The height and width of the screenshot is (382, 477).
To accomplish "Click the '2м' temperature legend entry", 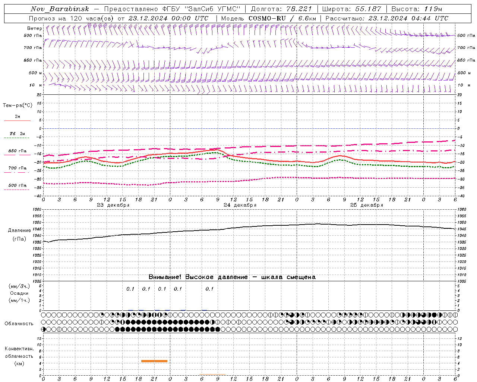I will (18, 116).
